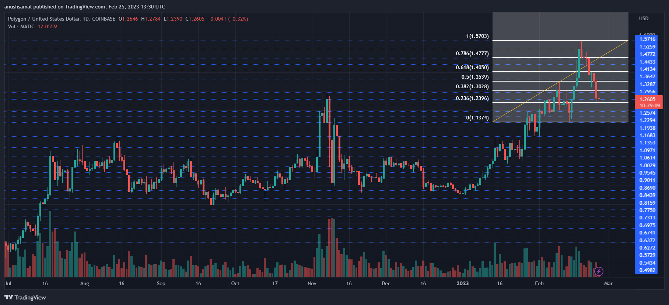This screenshot has height=305, width=669.
Task: Click the 1.2956 price axis label
Action: 648,91
